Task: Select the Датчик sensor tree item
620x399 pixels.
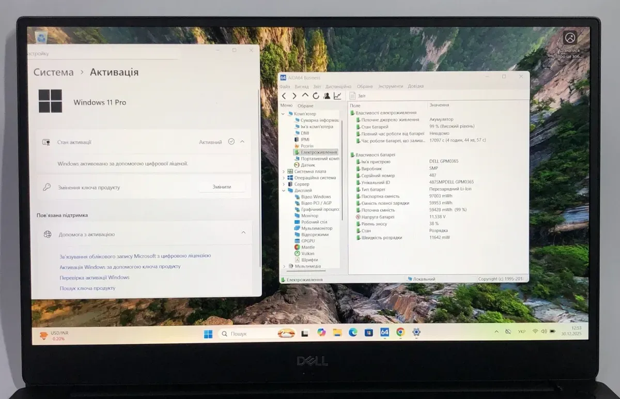Action: point(307,165)
